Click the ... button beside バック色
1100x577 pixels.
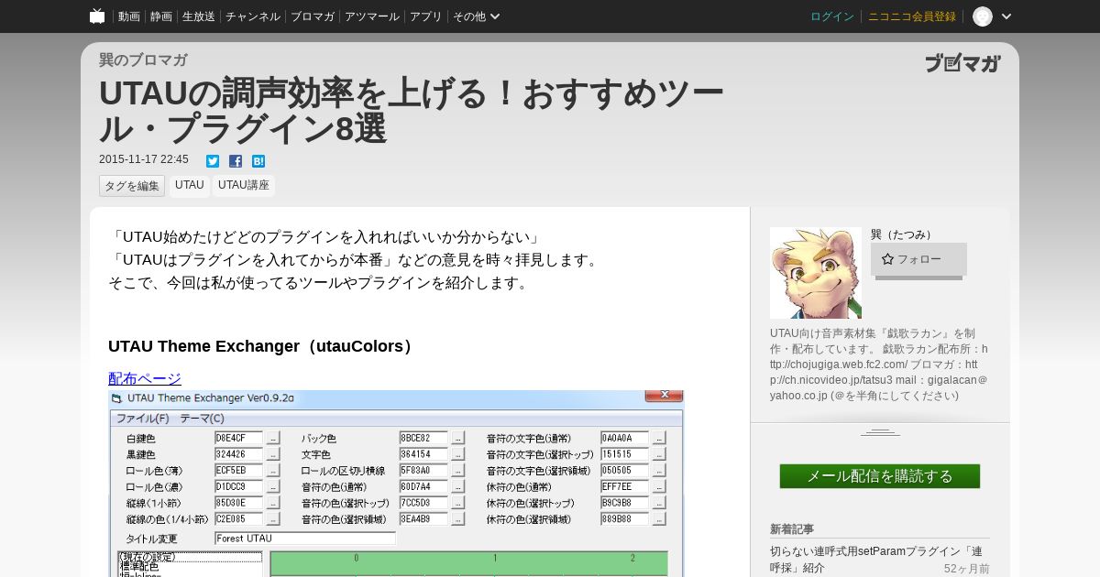click(458, 439)
